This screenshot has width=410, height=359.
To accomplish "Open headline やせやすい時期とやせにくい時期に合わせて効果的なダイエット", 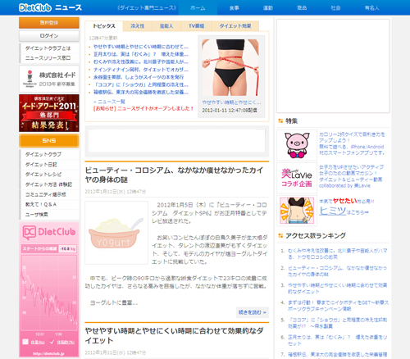I will coord(174,336).
